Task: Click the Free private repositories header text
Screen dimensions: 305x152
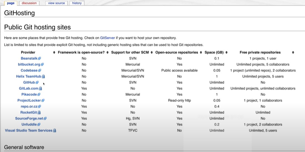Action: 260,53
